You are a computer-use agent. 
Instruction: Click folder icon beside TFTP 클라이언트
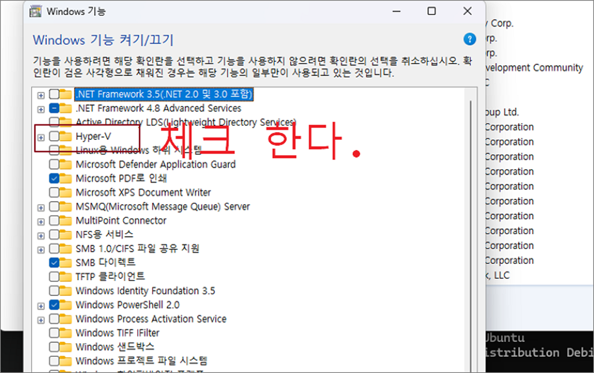coord(66,276)
